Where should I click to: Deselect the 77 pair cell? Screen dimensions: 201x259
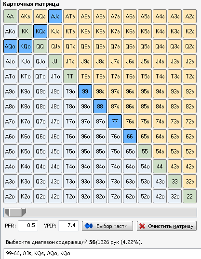pyautogui.click(x=115, y=121)
